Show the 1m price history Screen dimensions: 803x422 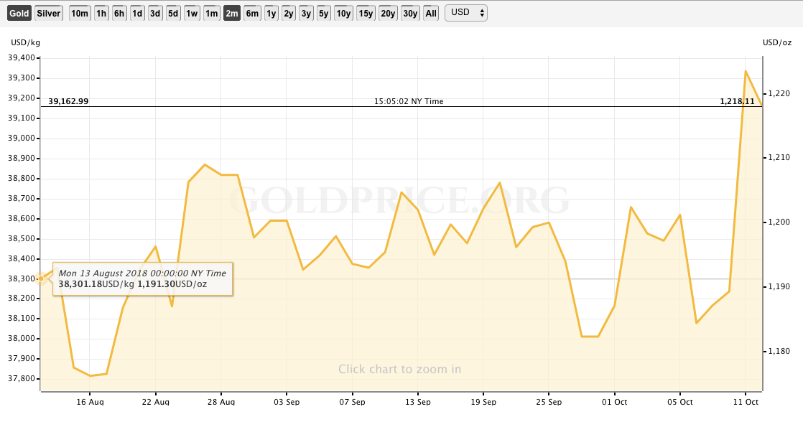[x=212, y=13]
